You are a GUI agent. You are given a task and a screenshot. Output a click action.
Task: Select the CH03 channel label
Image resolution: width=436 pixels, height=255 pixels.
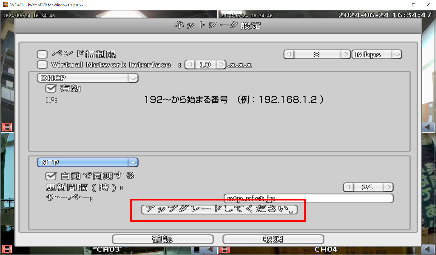(108, 249)
